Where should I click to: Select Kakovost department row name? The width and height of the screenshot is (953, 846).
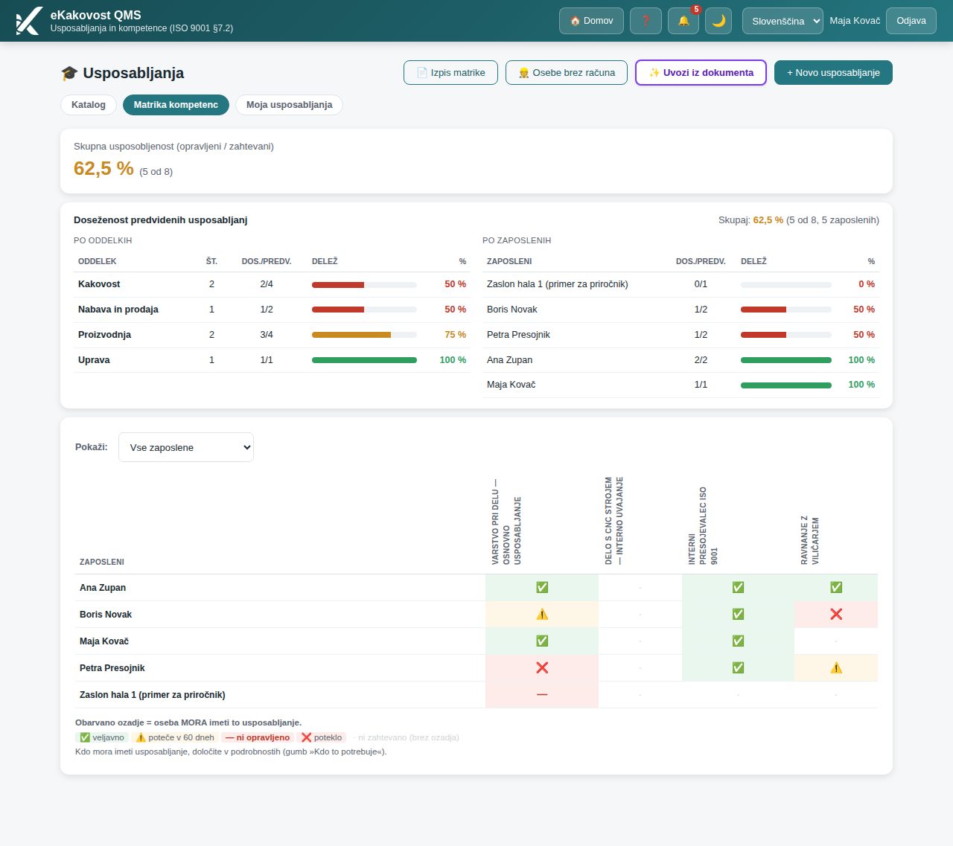pyautogui.click(x=99, y=284)
